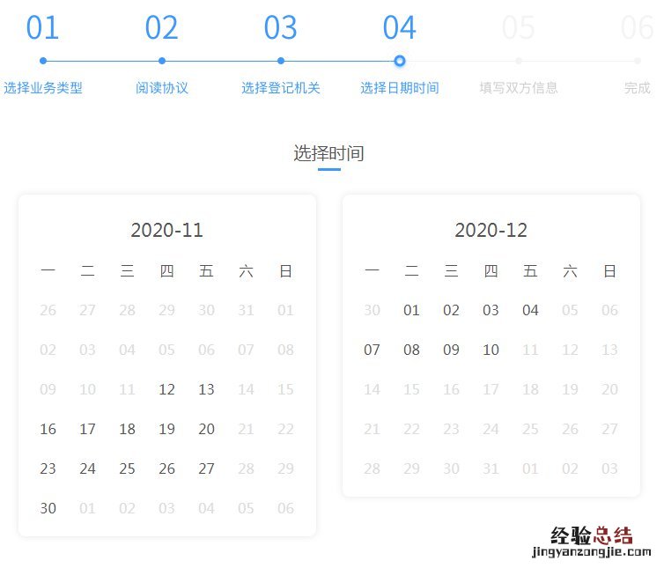
Task: Pick November 25 date
Action: (127, 468)
